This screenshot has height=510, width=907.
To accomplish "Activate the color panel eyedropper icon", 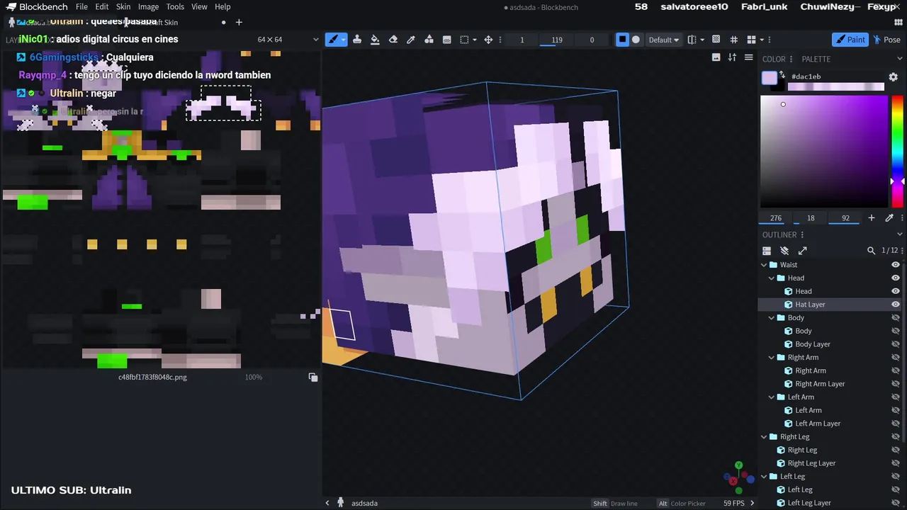I will click(x=889, y=218).
